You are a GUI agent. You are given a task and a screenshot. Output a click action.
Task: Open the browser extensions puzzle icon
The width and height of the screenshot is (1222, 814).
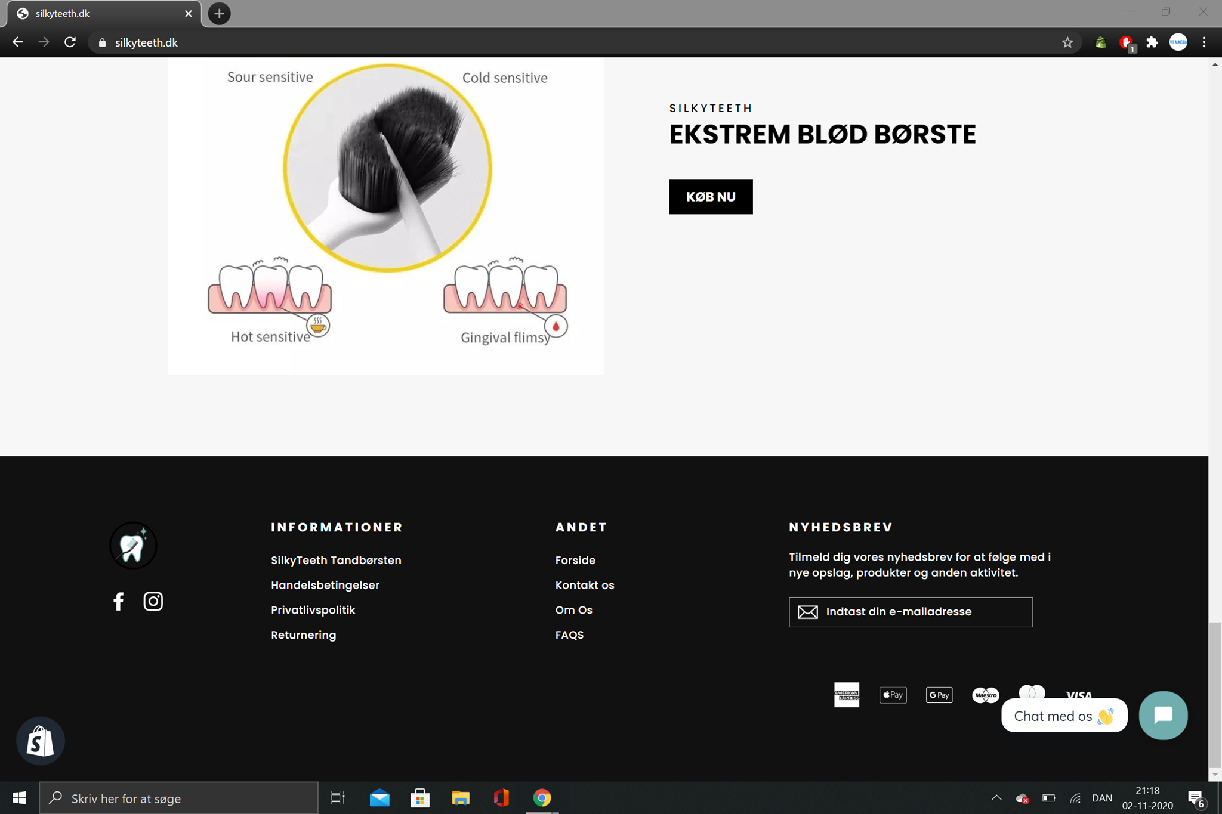click(x=1152, y=42)
